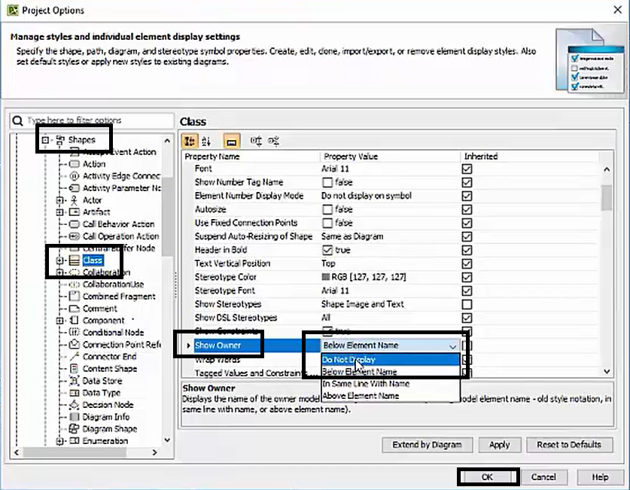
Task: Click the Stereotype Color gray swatch
Action: pos(327,277)
